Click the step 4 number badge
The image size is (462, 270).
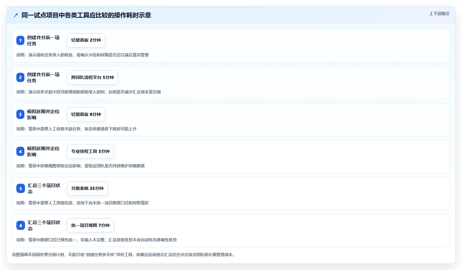point(20,151)
